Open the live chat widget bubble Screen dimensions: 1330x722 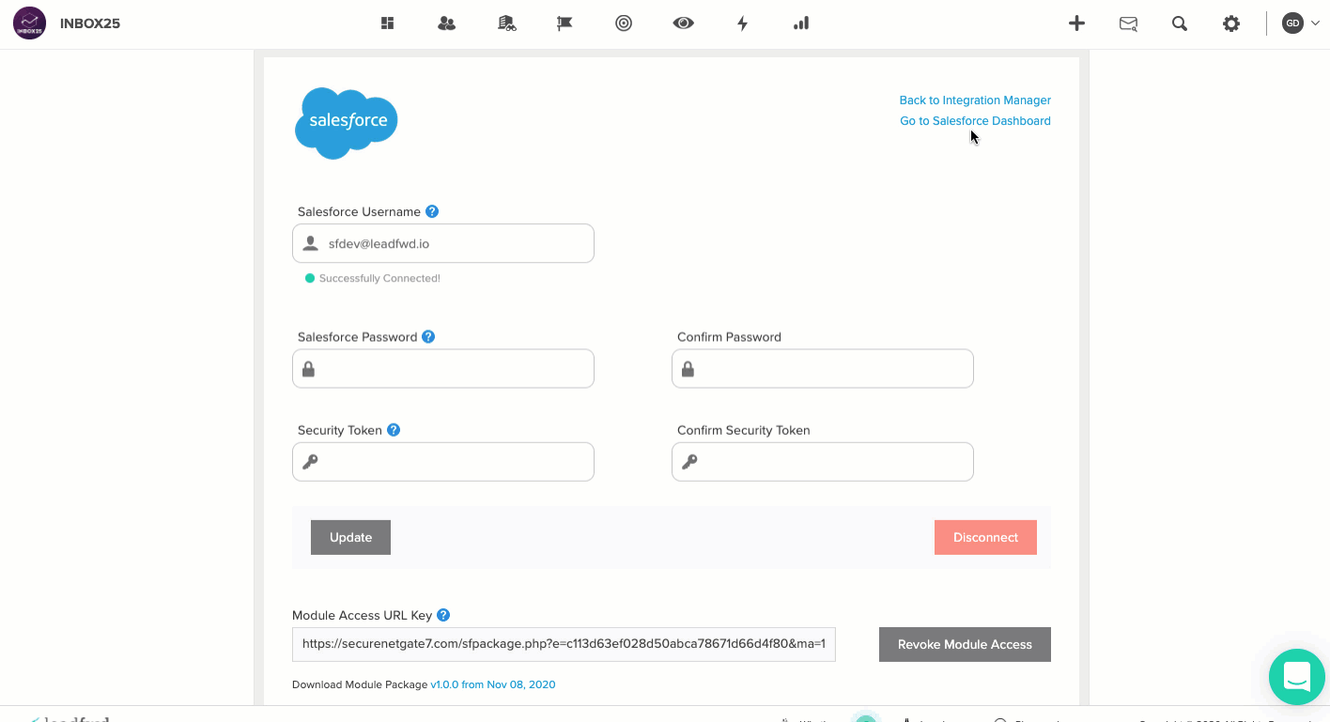pos(1296,676)
